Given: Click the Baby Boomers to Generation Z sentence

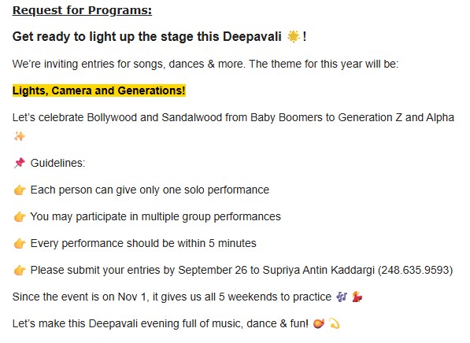Looking at the screenshot, I should tap(233, 117).
